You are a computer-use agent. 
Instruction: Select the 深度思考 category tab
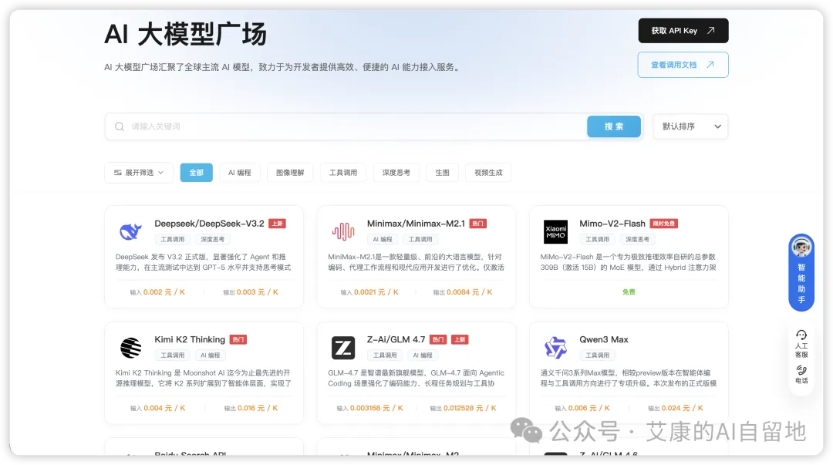pyautogui.click(x=396, y=173)
